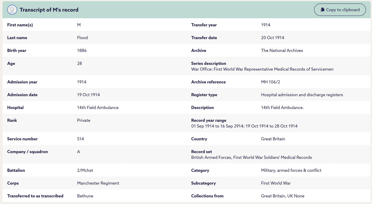Click the battalion value 2/Mchst
Image resolution: width=372 pixels, height=204 pixels.
(x=85, y=170)
